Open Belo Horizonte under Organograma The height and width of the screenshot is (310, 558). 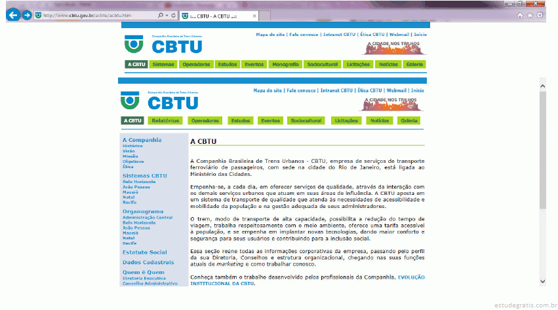coord(139,222)
